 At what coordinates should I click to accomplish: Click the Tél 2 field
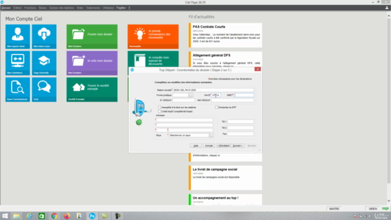tap(241, 128)
